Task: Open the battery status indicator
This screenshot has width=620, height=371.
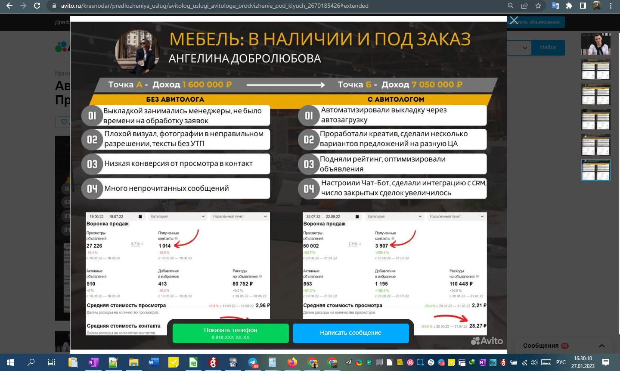Action: [x=514, y=362]
